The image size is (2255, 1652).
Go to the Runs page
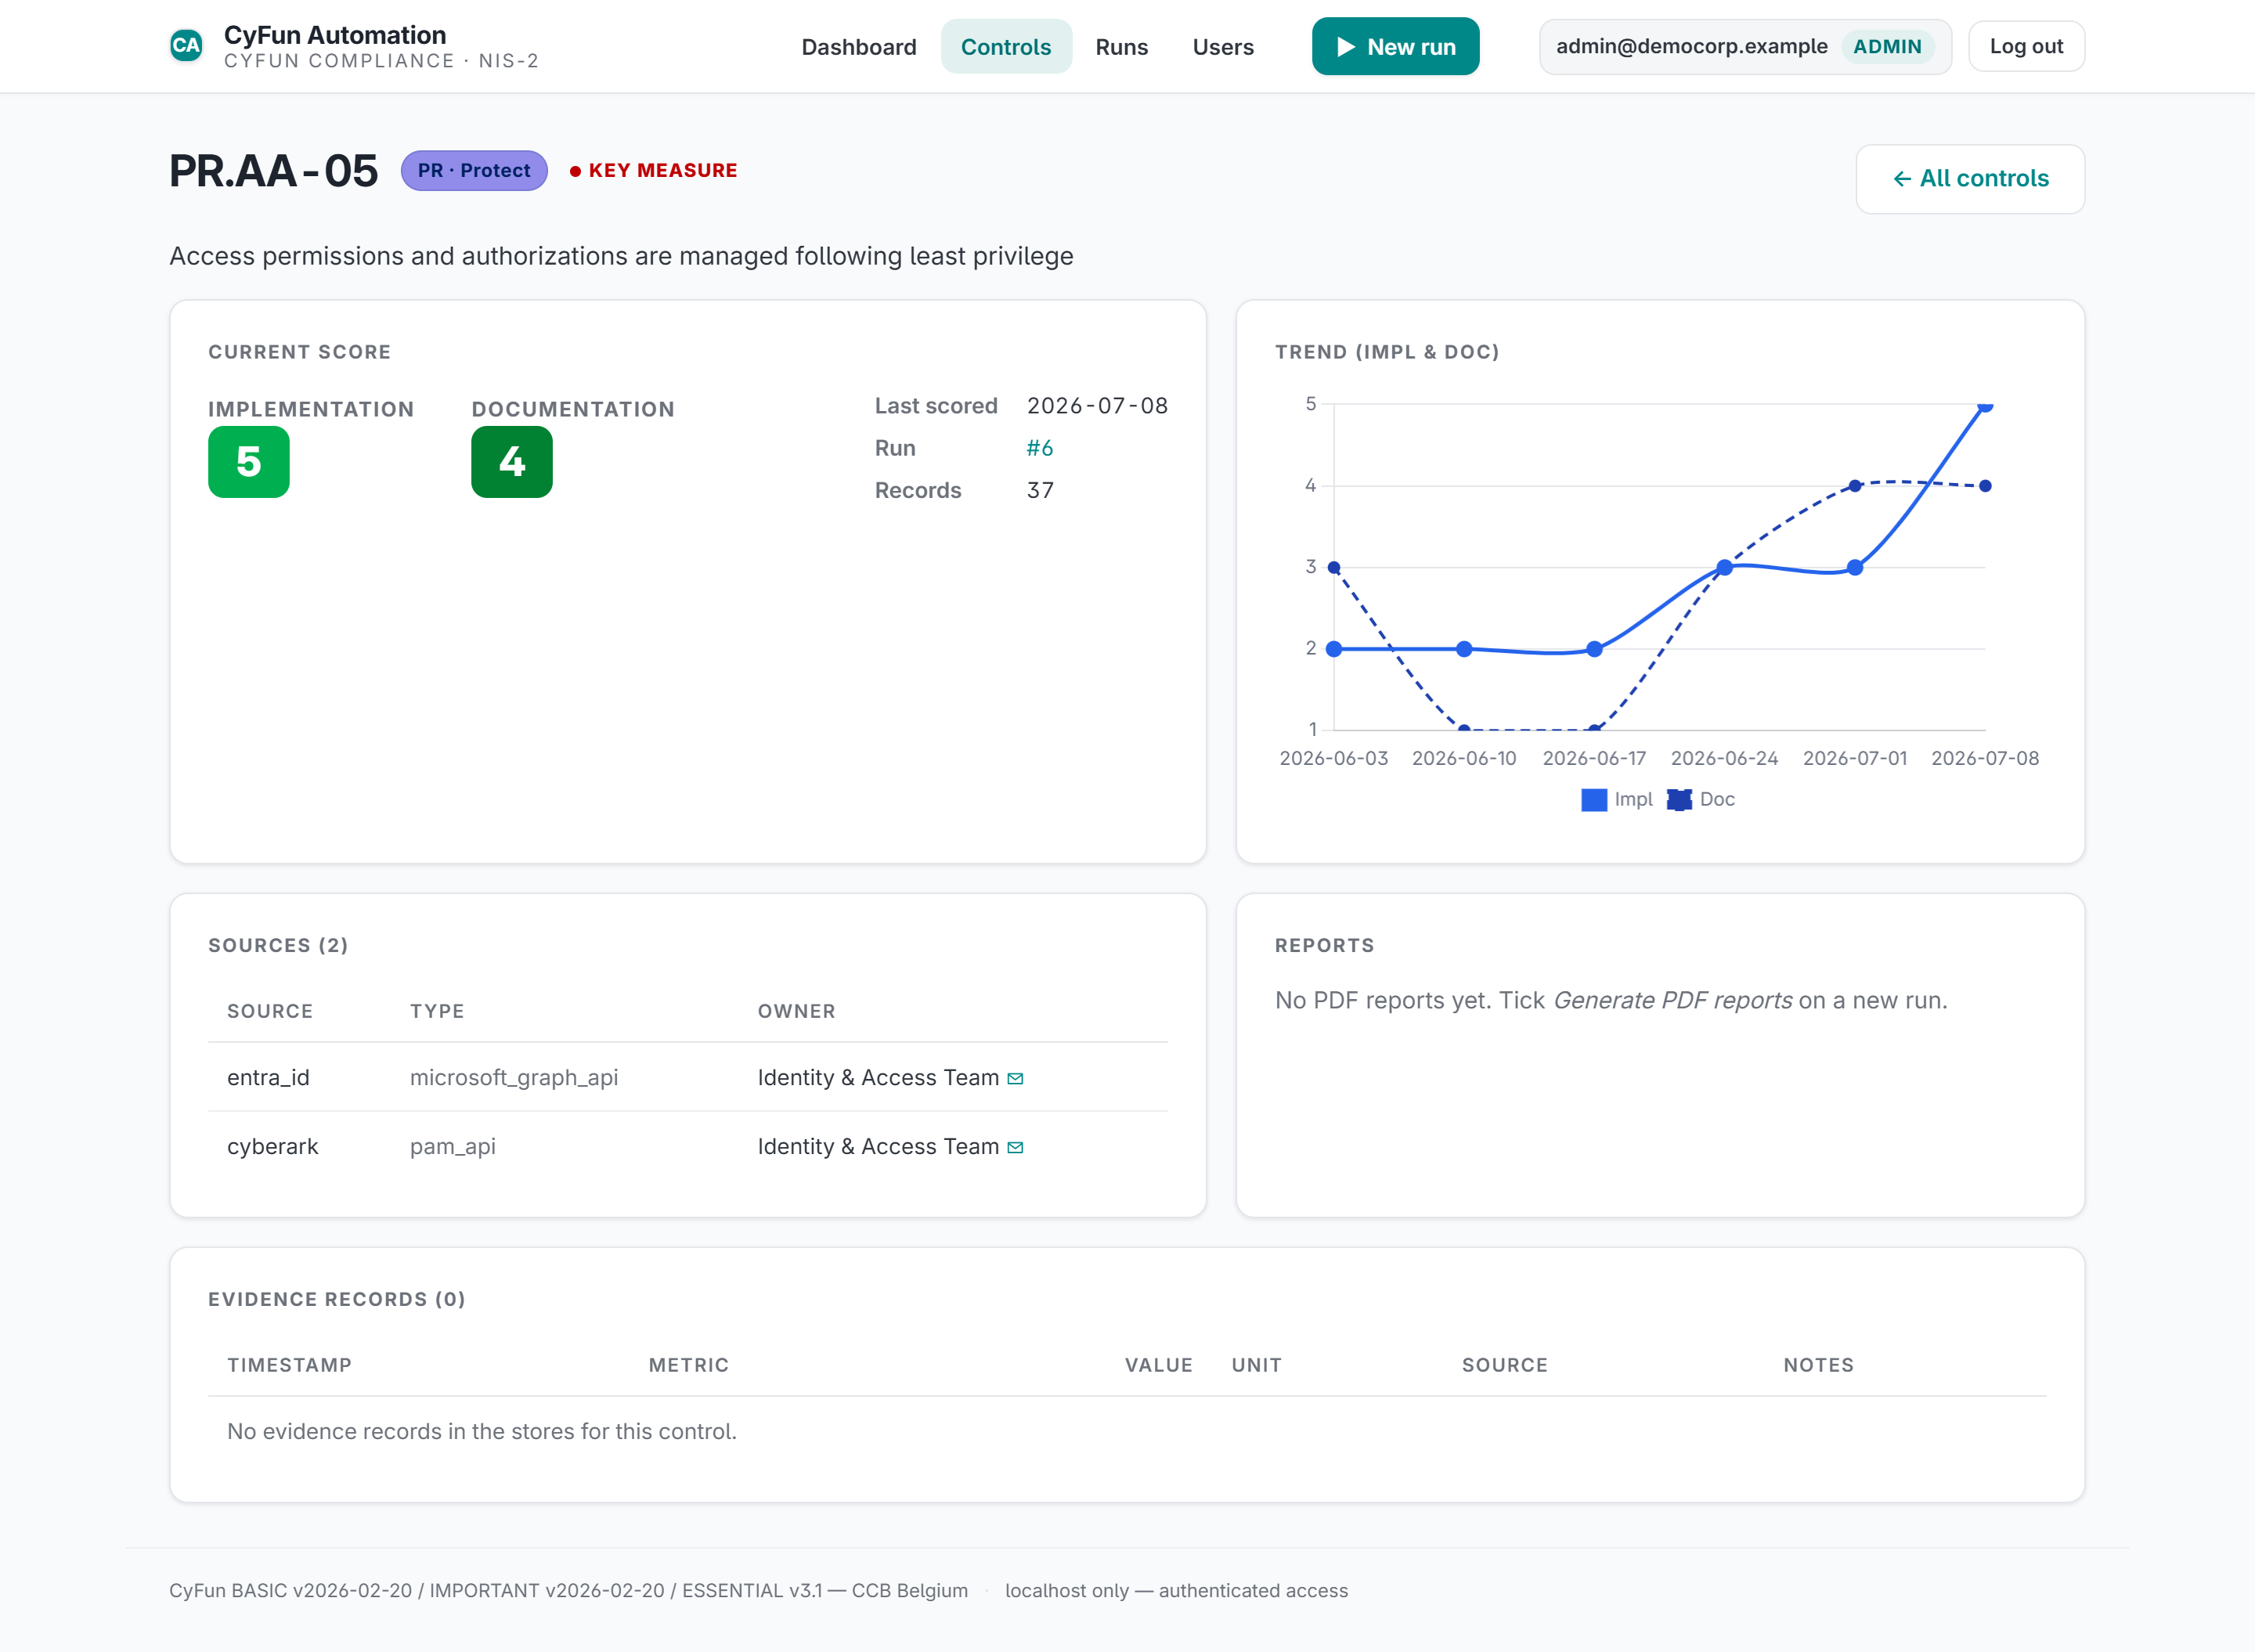(1121, 47)
